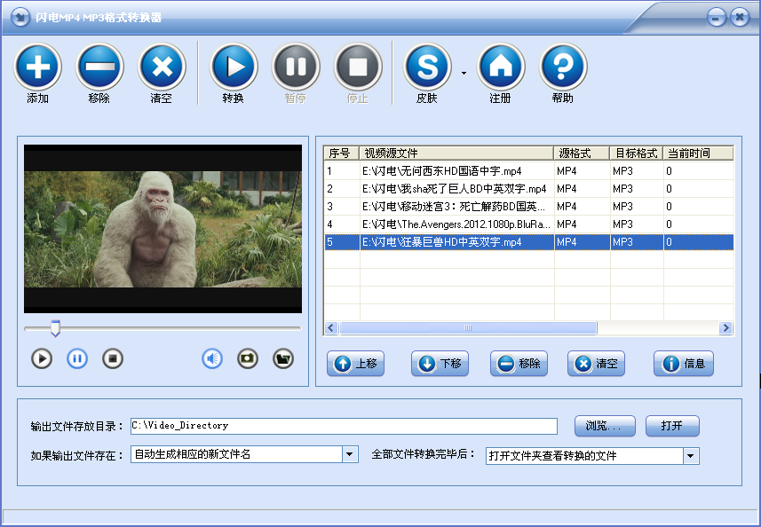Click the top toolbar 移除 (Remove) icon
Image resolution: width=761 pixels, height=527 pixels.
[x=99, y=67]
